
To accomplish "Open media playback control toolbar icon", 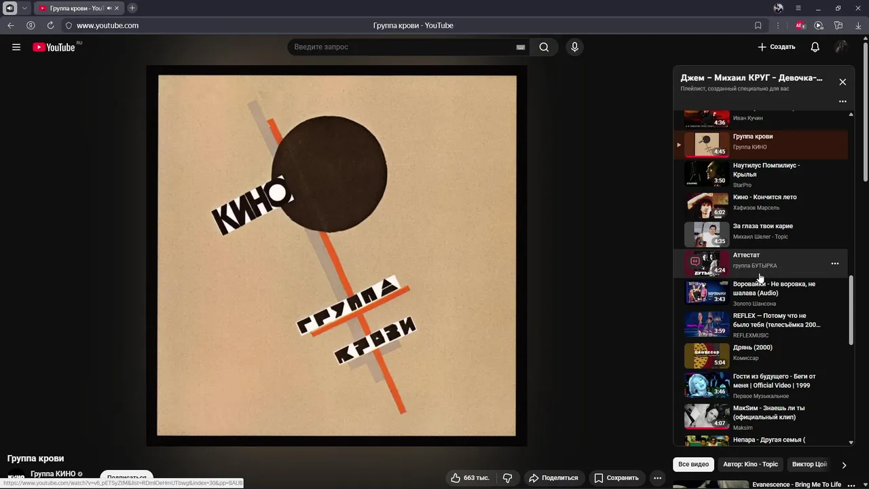I will click(819, 25).
